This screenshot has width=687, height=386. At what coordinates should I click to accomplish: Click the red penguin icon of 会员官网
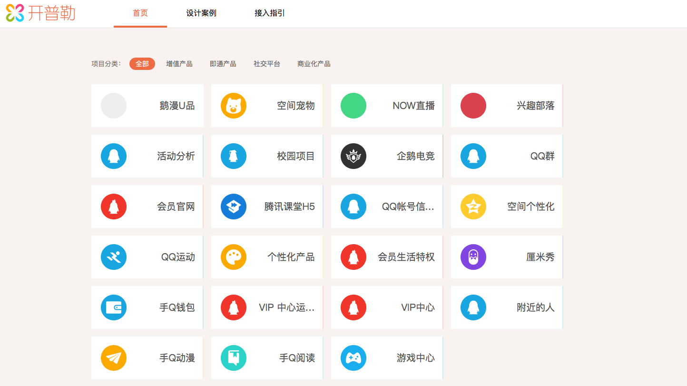pyautogui.click(x=114, y=207)
